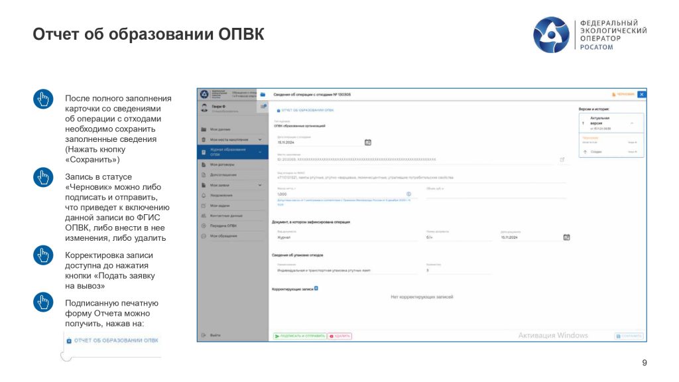Screen dimensions: 679x382
Task: Go to Контактные данные in sidebar
Action: [x=225, y=216]
